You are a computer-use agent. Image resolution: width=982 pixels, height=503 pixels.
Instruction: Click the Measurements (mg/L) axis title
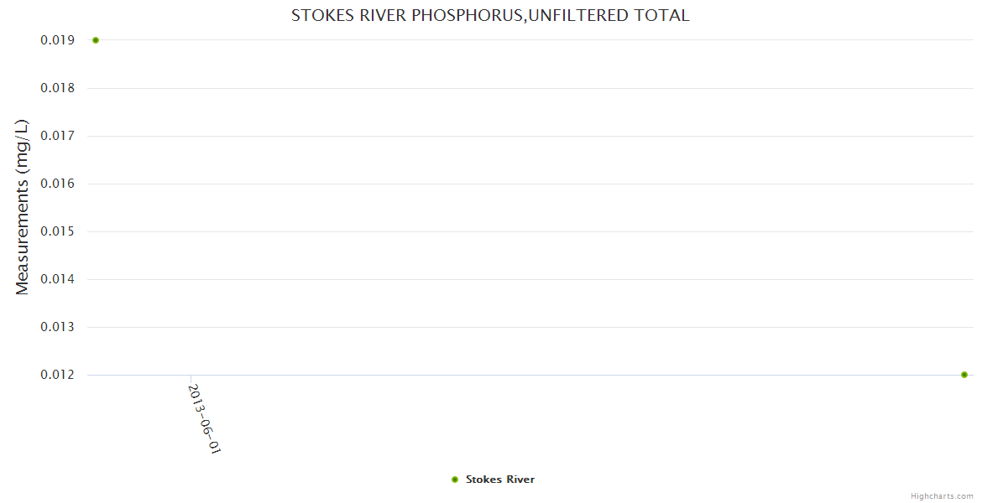tap(23, 207)
